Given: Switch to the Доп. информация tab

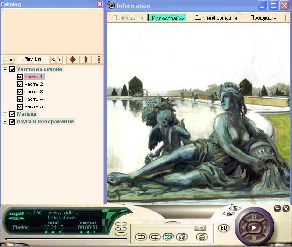Looking at the screenshot, I should (215, 18).
